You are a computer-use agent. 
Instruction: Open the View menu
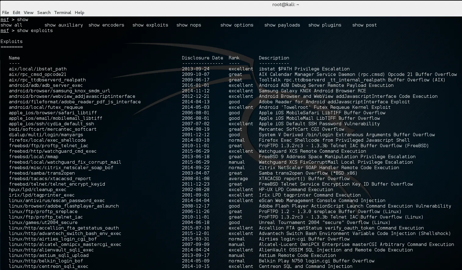tap(28, 12)
